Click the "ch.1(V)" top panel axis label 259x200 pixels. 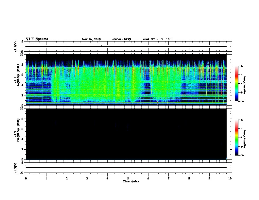coord(16,46)
